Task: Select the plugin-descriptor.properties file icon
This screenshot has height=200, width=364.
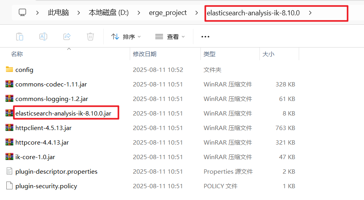Action: click(9, 171)
